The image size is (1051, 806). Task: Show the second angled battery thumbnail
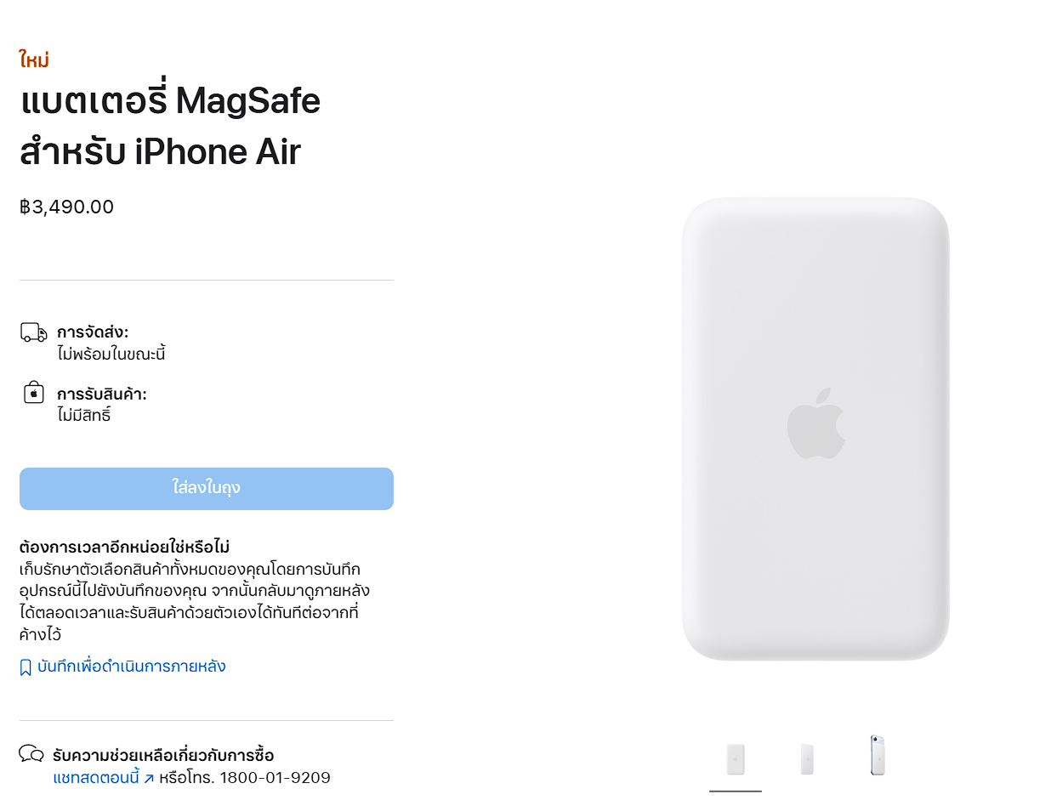pyautogui.click(x=807, y=758)
